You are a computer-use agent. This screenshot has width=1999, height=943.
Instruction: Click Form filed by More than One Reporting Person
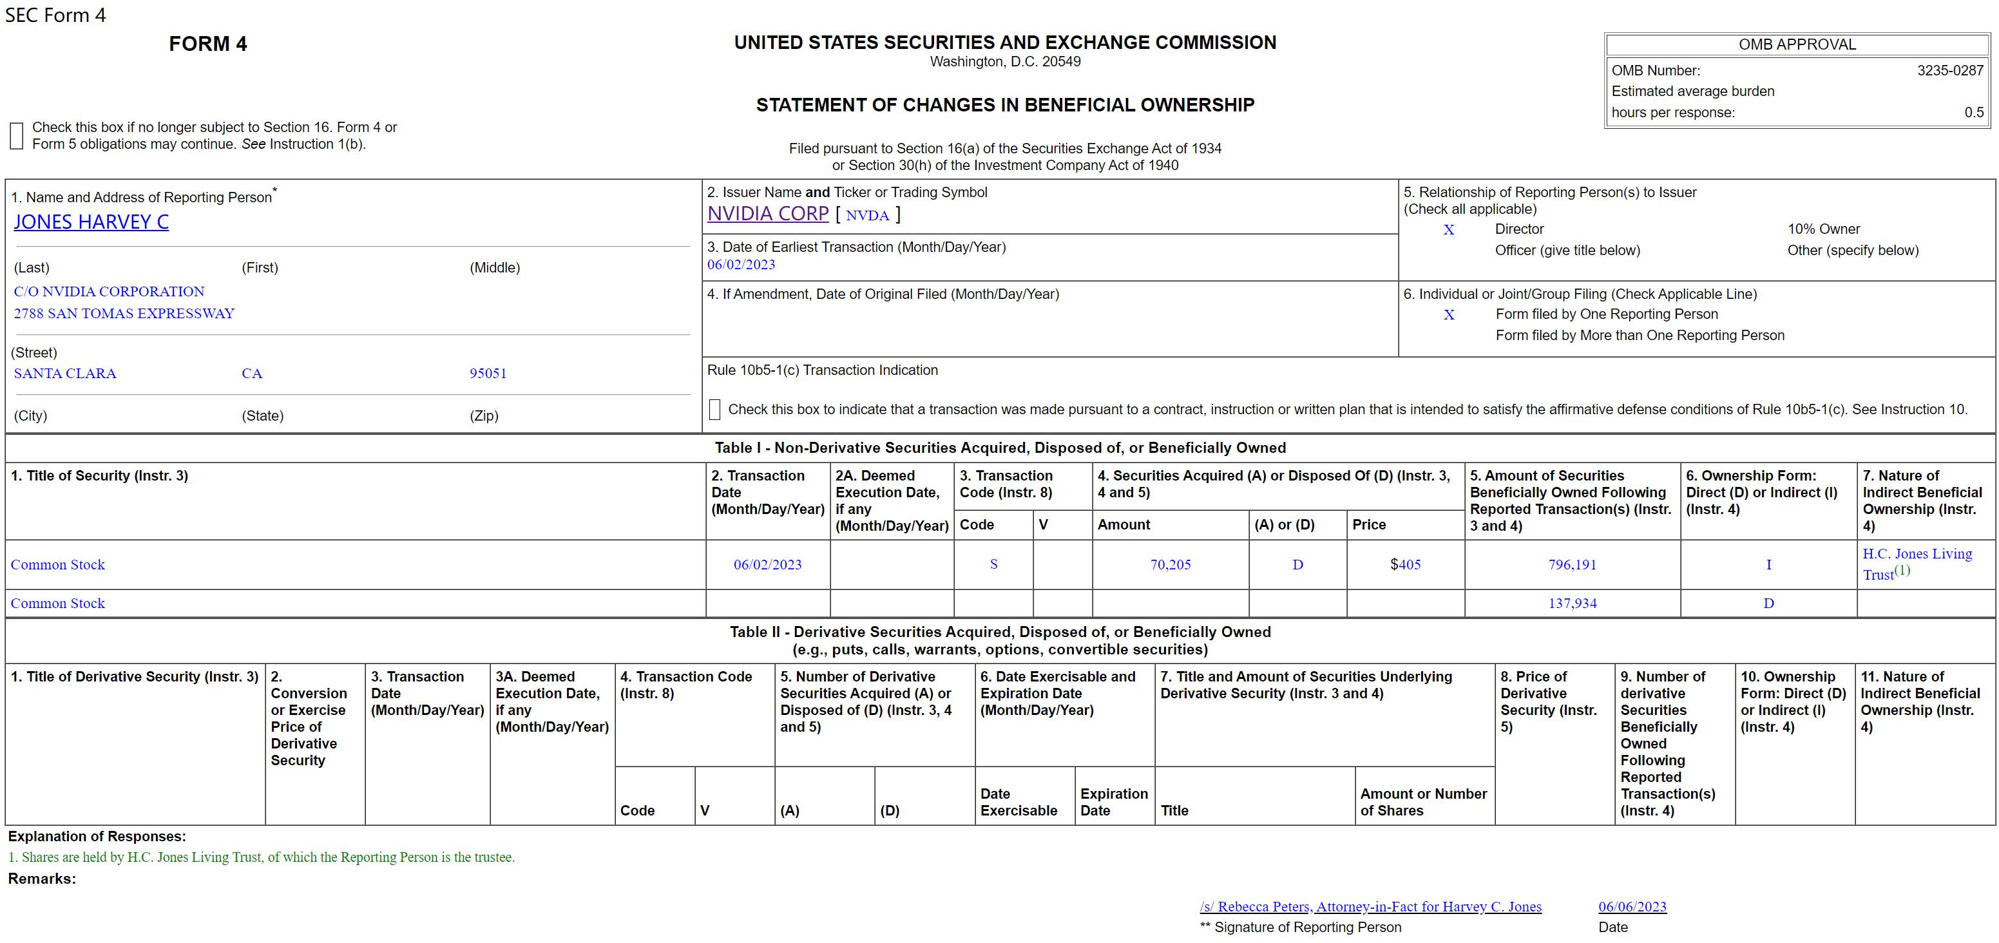[1640, 336]
